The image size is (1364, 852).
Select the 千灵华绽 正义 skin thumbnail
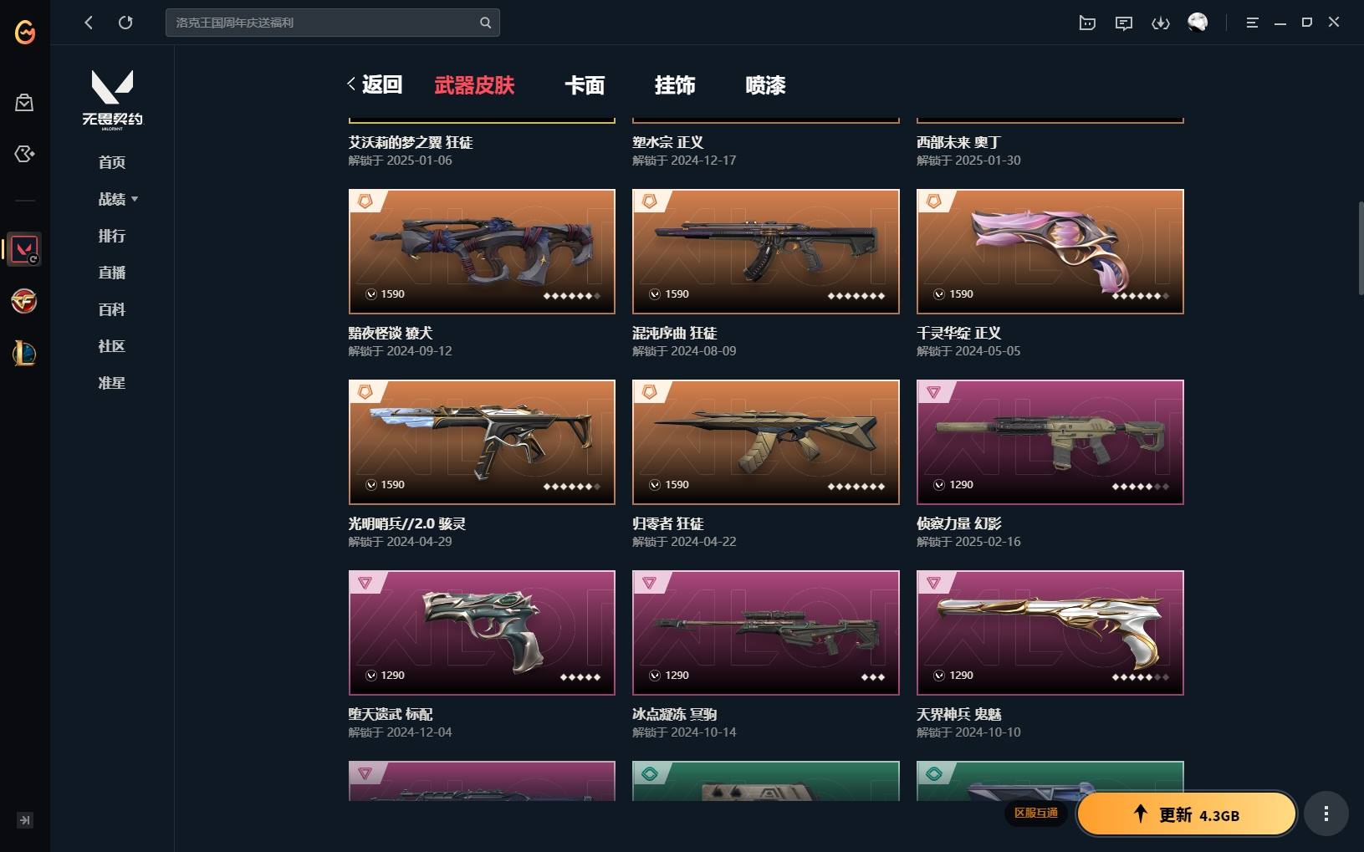1050,252
